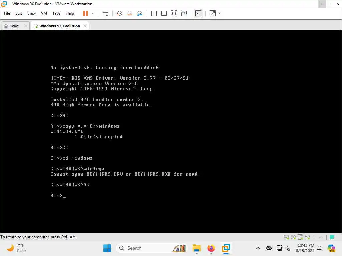Show hidden system tray icons
Screen dimensions: 342x256
(x=258, y=248)
